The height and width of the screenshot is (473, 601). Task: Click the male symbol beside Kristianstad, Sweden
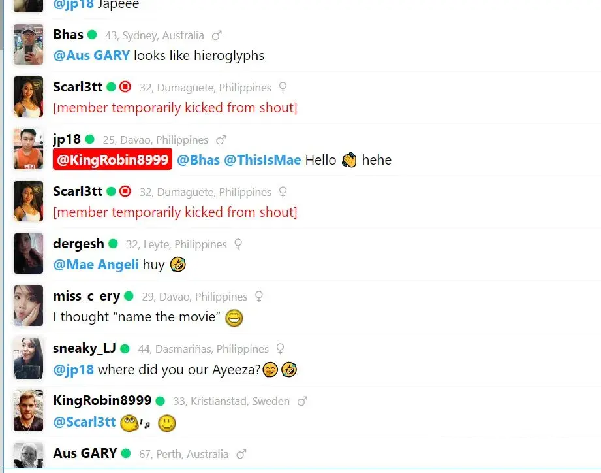pos(302,401)
